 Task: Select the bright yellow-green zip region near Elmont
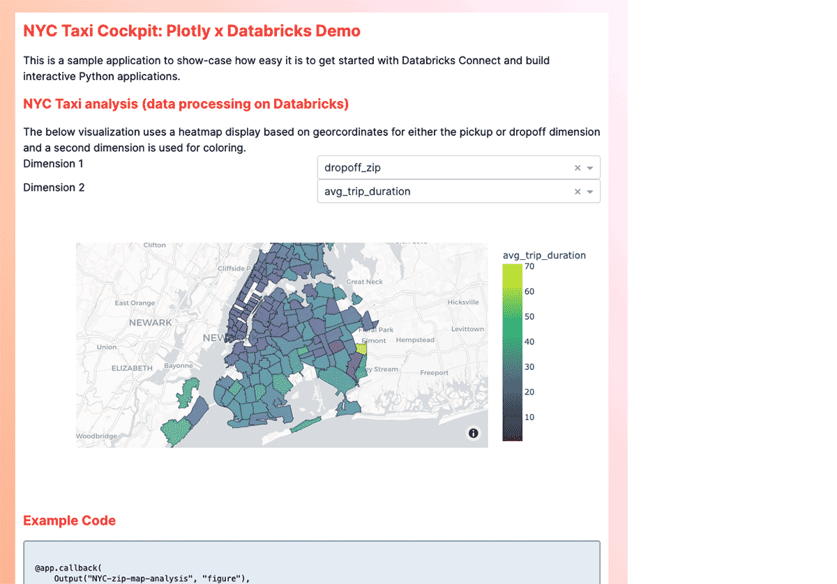361,348
